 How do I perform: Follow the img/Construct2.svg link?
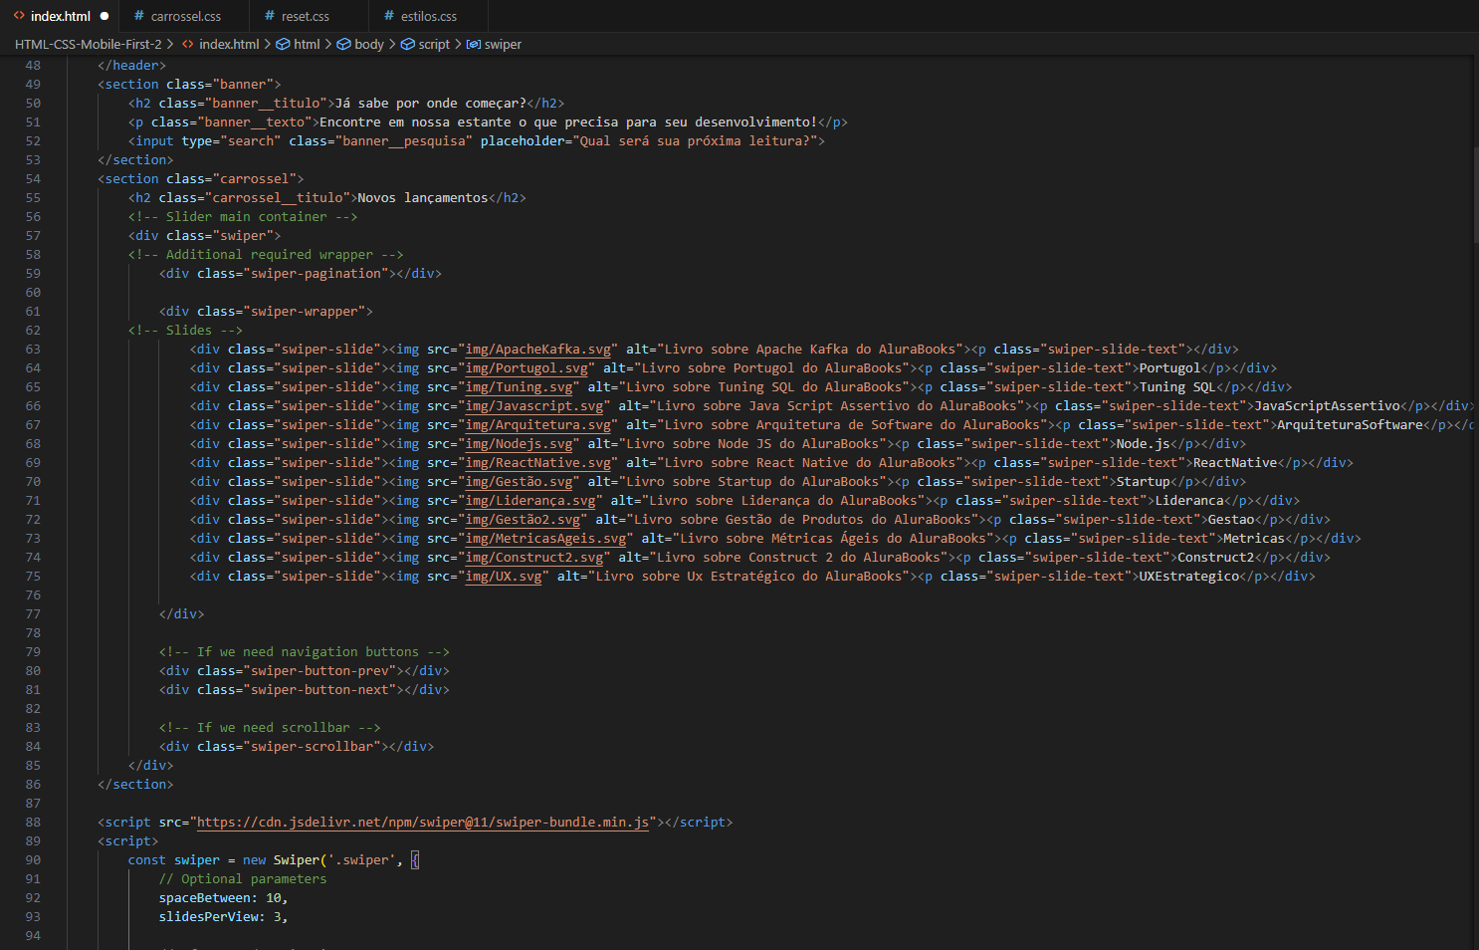click(x=534, y=558)
